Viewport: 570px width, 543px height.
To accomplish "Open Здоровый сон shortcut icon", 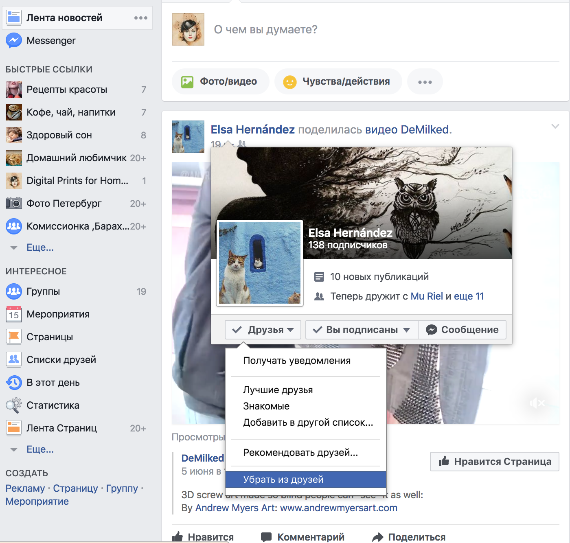I will pyautogui.click(x=14, y=135).
